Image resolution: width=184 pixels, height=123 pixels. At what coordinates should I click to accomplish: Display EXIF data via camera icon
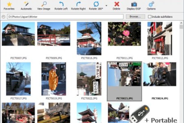(134, 4)
